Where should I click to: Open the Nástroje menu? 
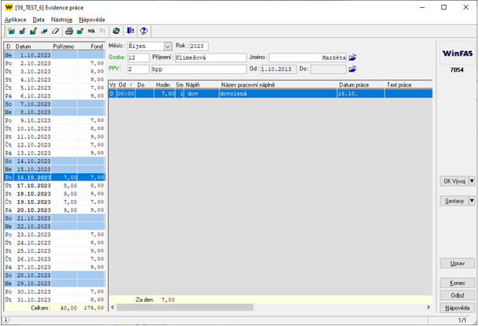tap(61, 20)
